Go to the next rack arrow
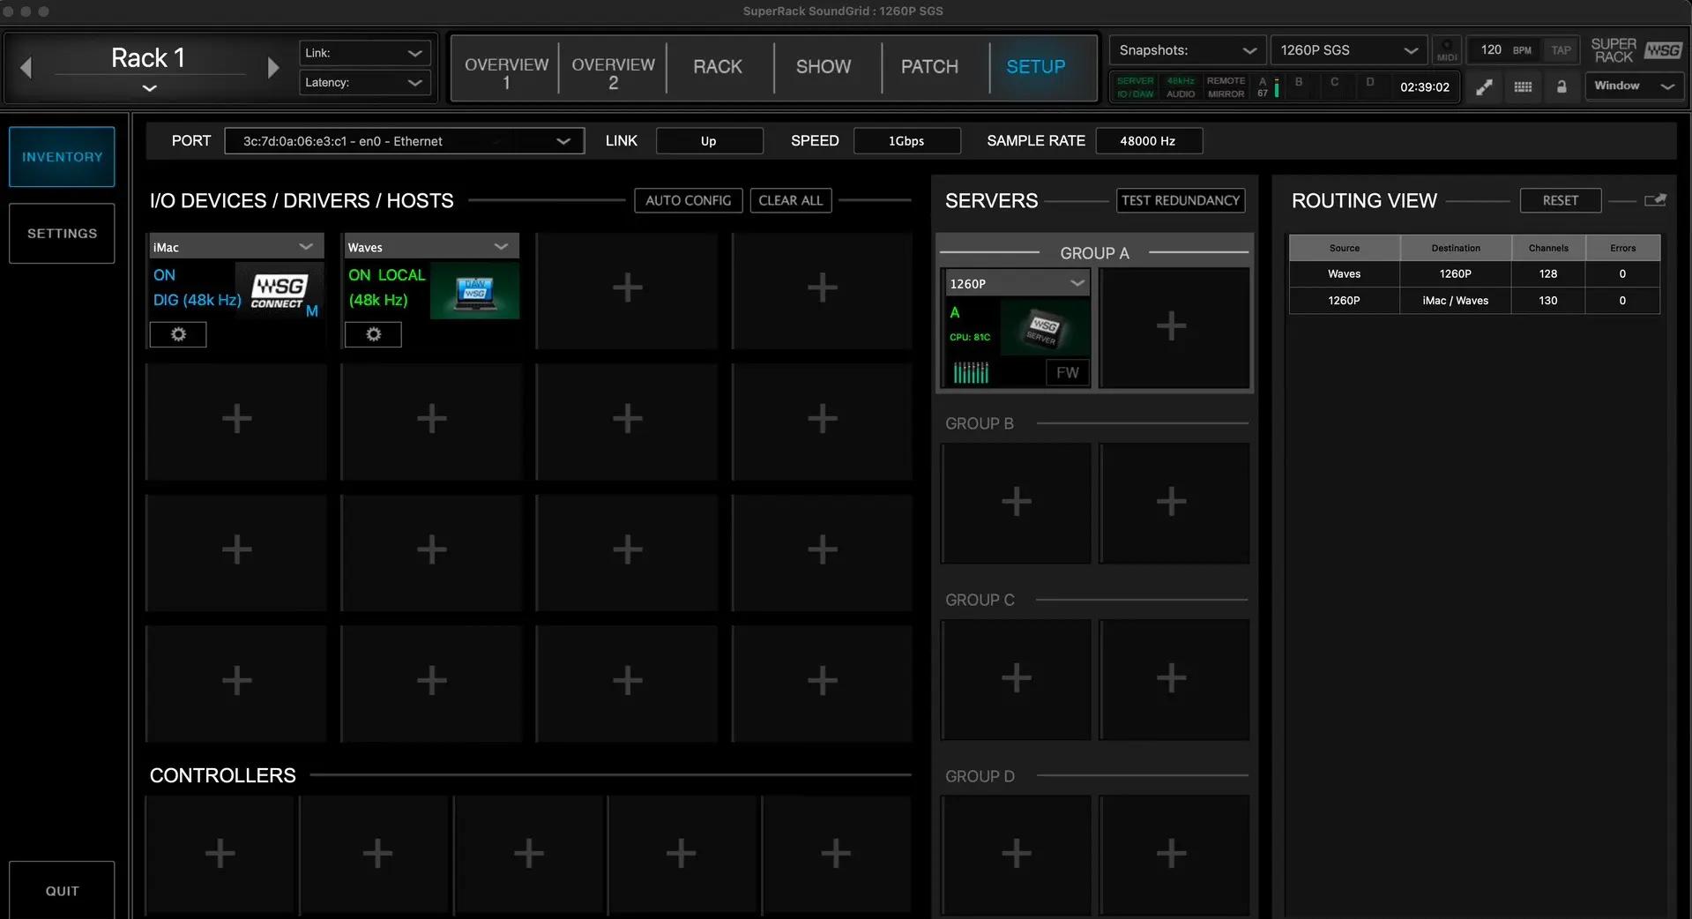The height and width of the screenshot is (919, 1692). (272, 68)
